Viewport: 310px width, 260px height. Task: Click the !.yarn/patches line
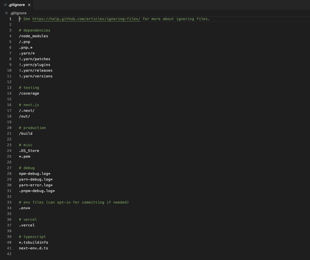click(34, 59)
